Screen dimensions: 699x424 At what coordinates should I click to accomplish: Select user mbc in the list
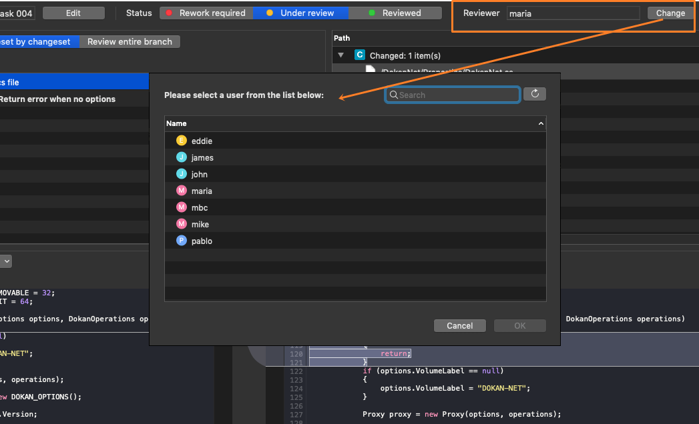[355, 207]
